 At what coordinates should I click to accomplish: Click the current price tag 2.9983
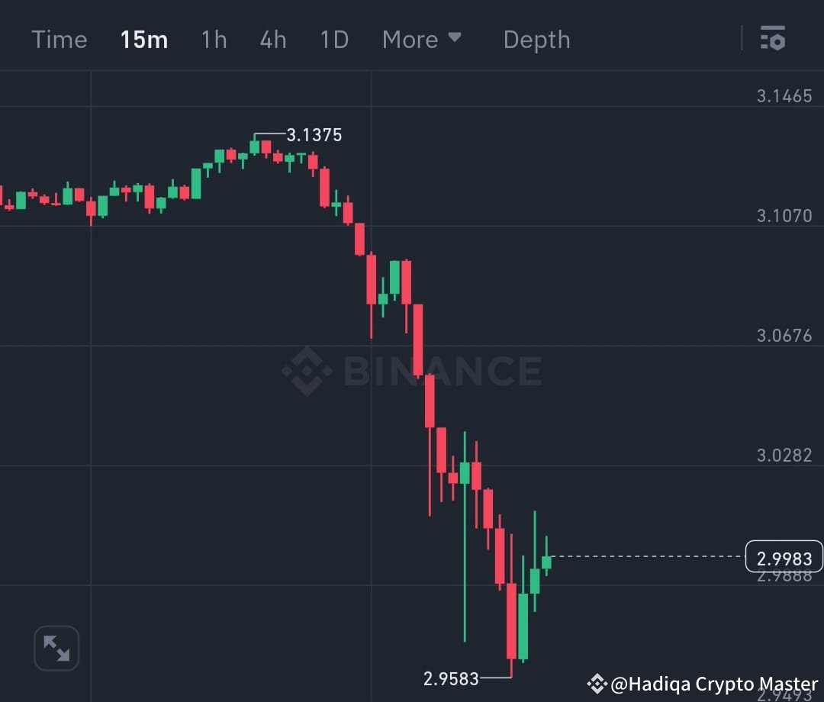[x=784, y=557]
